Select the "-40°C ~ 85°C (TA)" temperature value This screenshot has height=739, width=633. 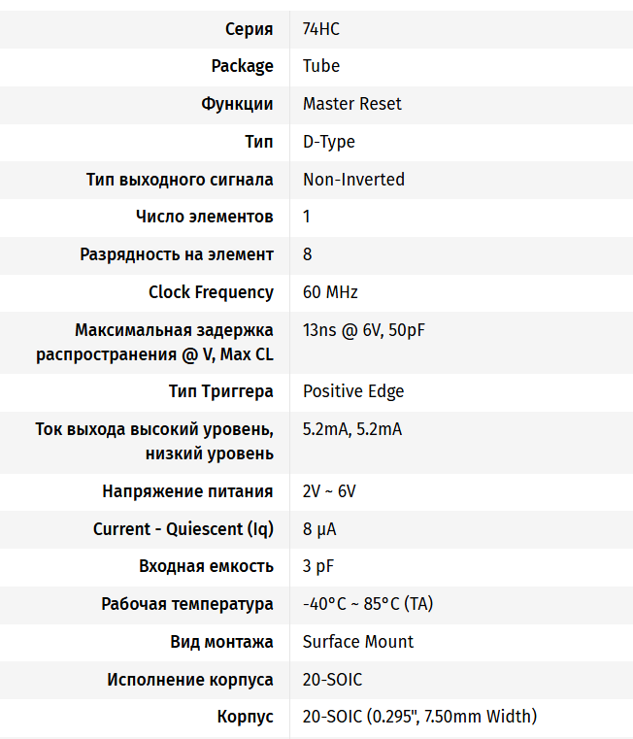coord(367,604)
